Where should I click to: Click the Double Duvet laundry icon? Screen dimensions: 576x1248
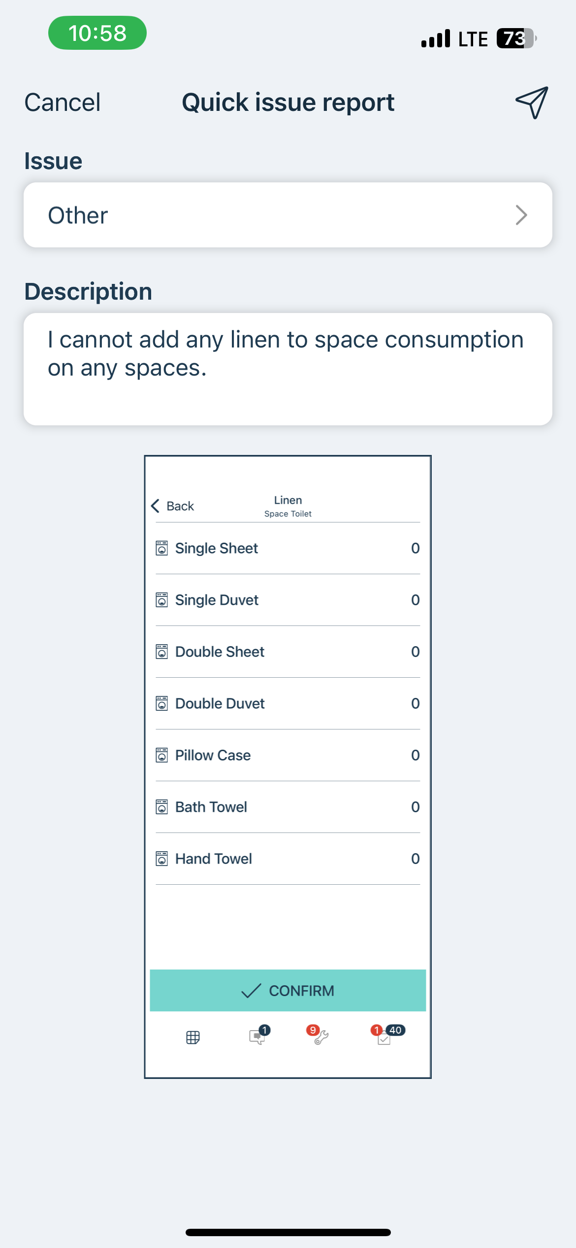point(161,703)
